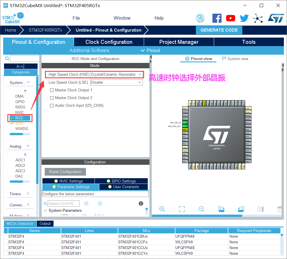Click the STM32CubeMX logo
Screen dimensions: 287x259
[13, 18]
